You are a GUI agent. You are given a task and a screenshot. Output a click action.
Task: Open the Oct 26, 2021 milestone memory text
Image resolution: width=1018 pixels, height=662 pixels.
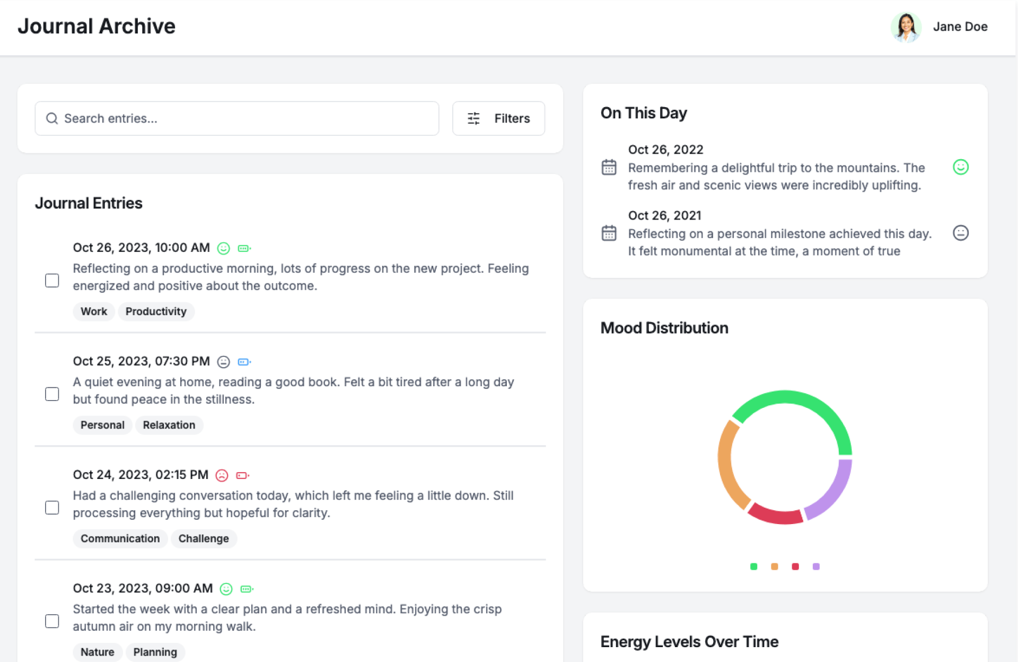pyautogui.click(x=779, y=242)
